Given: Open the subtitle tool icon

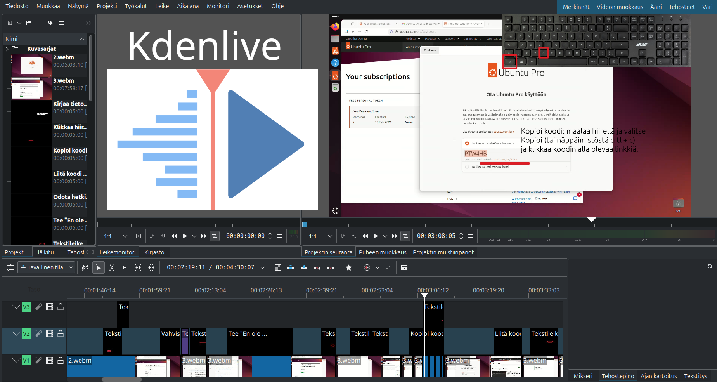Looking at the screenshot, I should click(404, 267).
